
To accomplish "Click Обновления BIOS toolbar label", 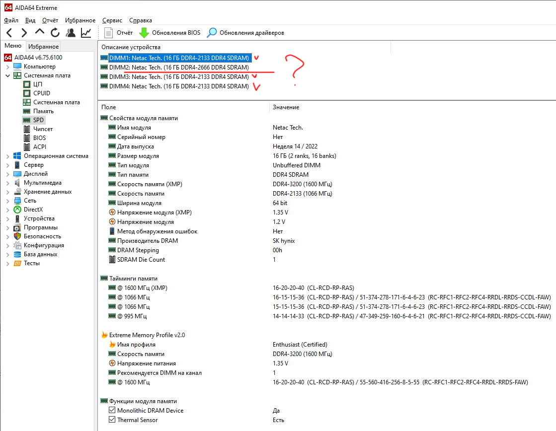I will [x=176, y=33].
